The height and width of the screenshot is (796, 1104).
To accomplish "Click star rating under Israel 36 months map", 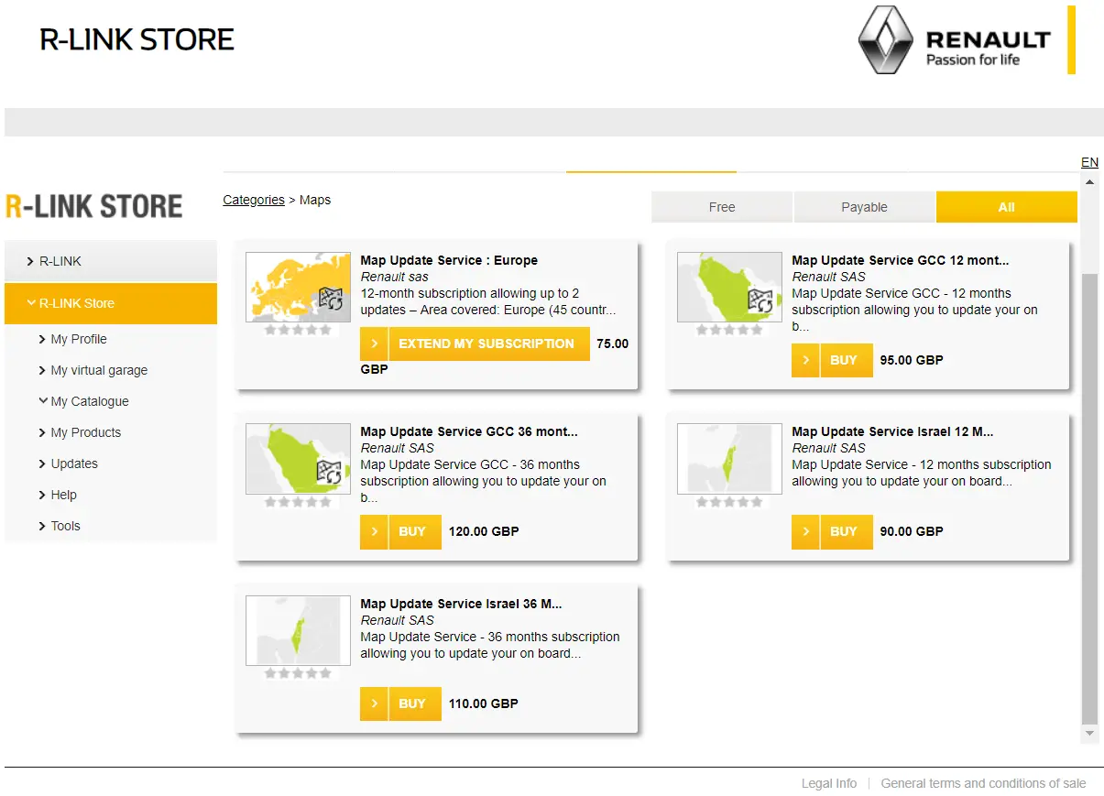I will pyautogui.click(x=298, y=673).
